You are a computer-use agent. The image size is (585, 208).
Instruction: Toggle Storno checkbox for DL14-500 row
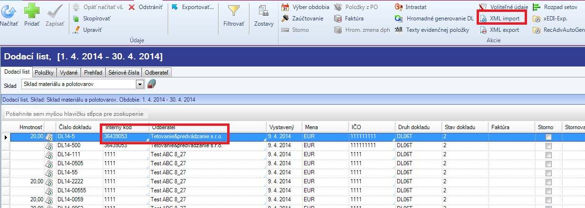tap(548, 146)
